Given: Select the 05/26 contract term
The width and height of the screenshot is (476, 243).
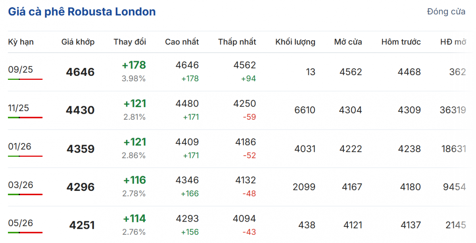Looking at the screenshot, I should pos(21,223).
